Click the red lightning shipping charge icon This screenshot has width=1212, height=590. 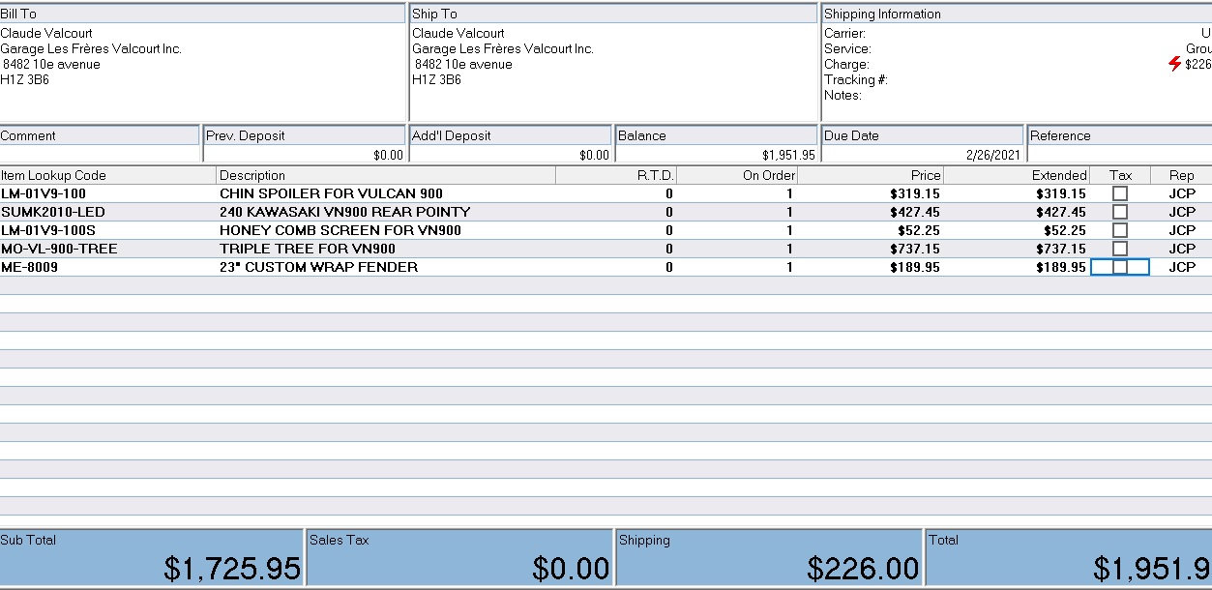coord(1174,64)
